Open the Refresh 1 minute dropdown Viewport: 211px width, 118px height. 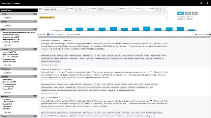(160, 9)
